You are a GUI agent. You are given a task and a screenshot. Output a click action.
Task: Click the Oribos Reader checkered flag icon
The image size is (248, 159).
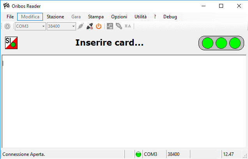7,6
